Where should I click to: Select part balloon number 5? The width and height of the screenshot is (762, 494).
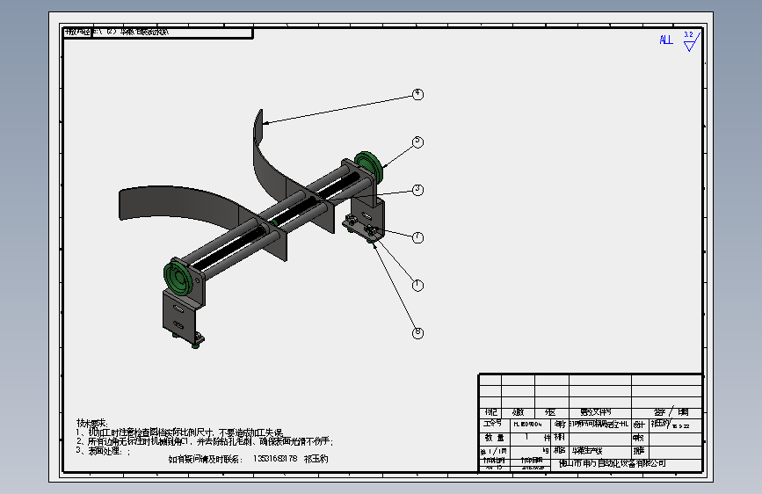[417, 142]
